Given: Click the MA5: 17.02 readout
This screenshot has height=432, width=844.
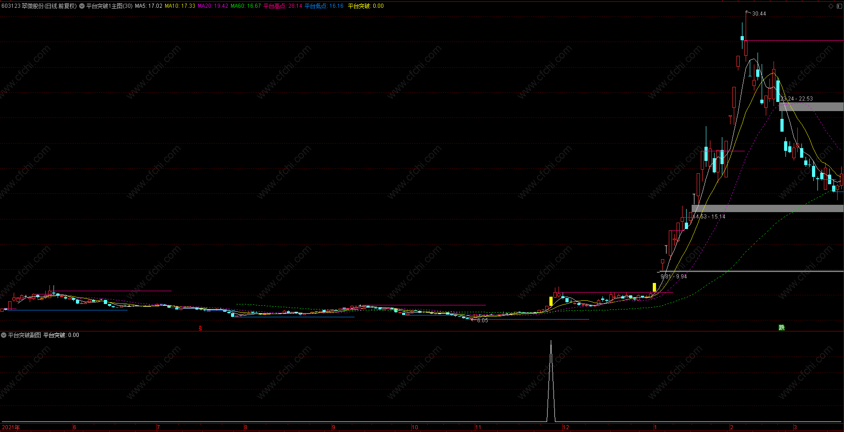Looking at the screenshot, I should click(149, 6).
